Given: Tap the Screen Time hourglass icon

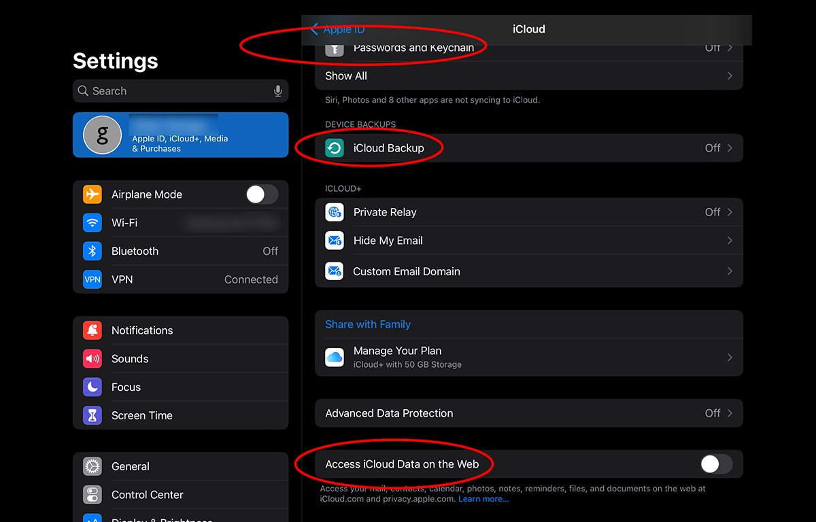Looking at the screenshot, I should click(92, 415).
